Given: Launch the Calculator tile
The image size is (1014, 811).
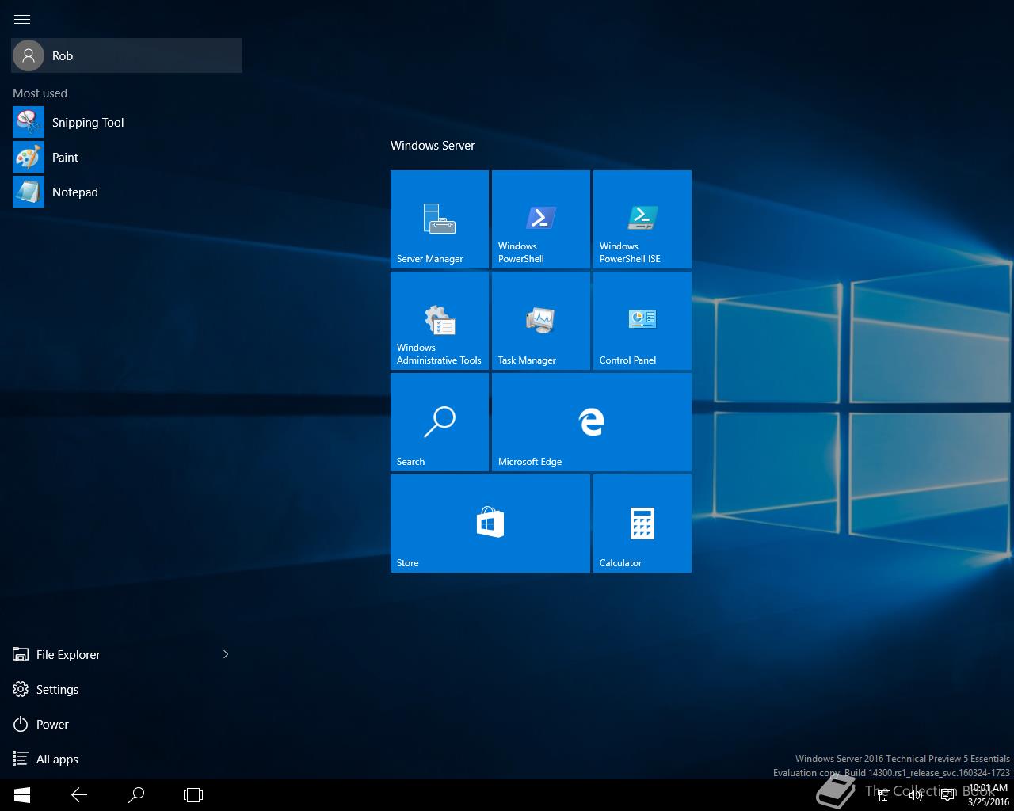Looking at the screenshot, I should (x=642, y=524).
